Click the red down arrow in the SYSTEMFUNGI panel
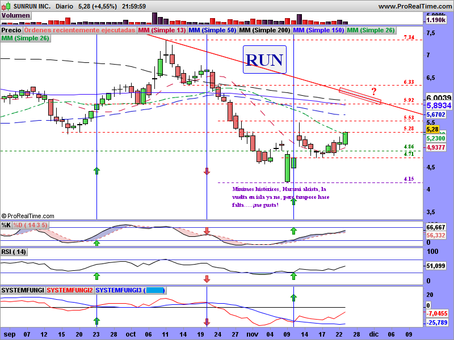The width and height of the screenshot is (454, 340). click(207, 322)
